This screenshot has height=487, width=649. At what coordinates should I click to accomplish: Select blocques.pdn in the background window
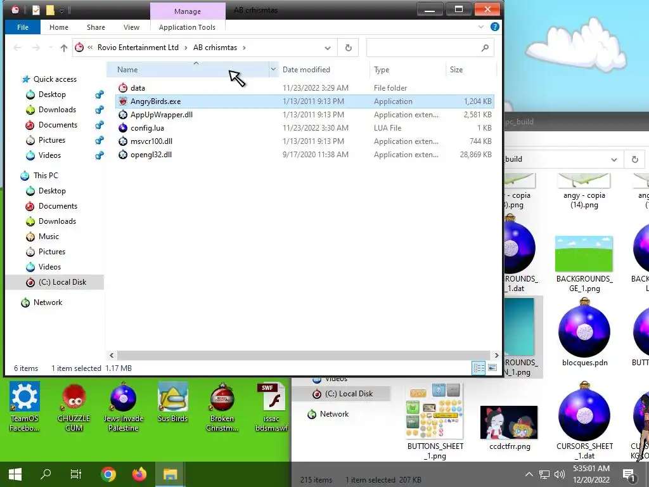click(584, 333)
